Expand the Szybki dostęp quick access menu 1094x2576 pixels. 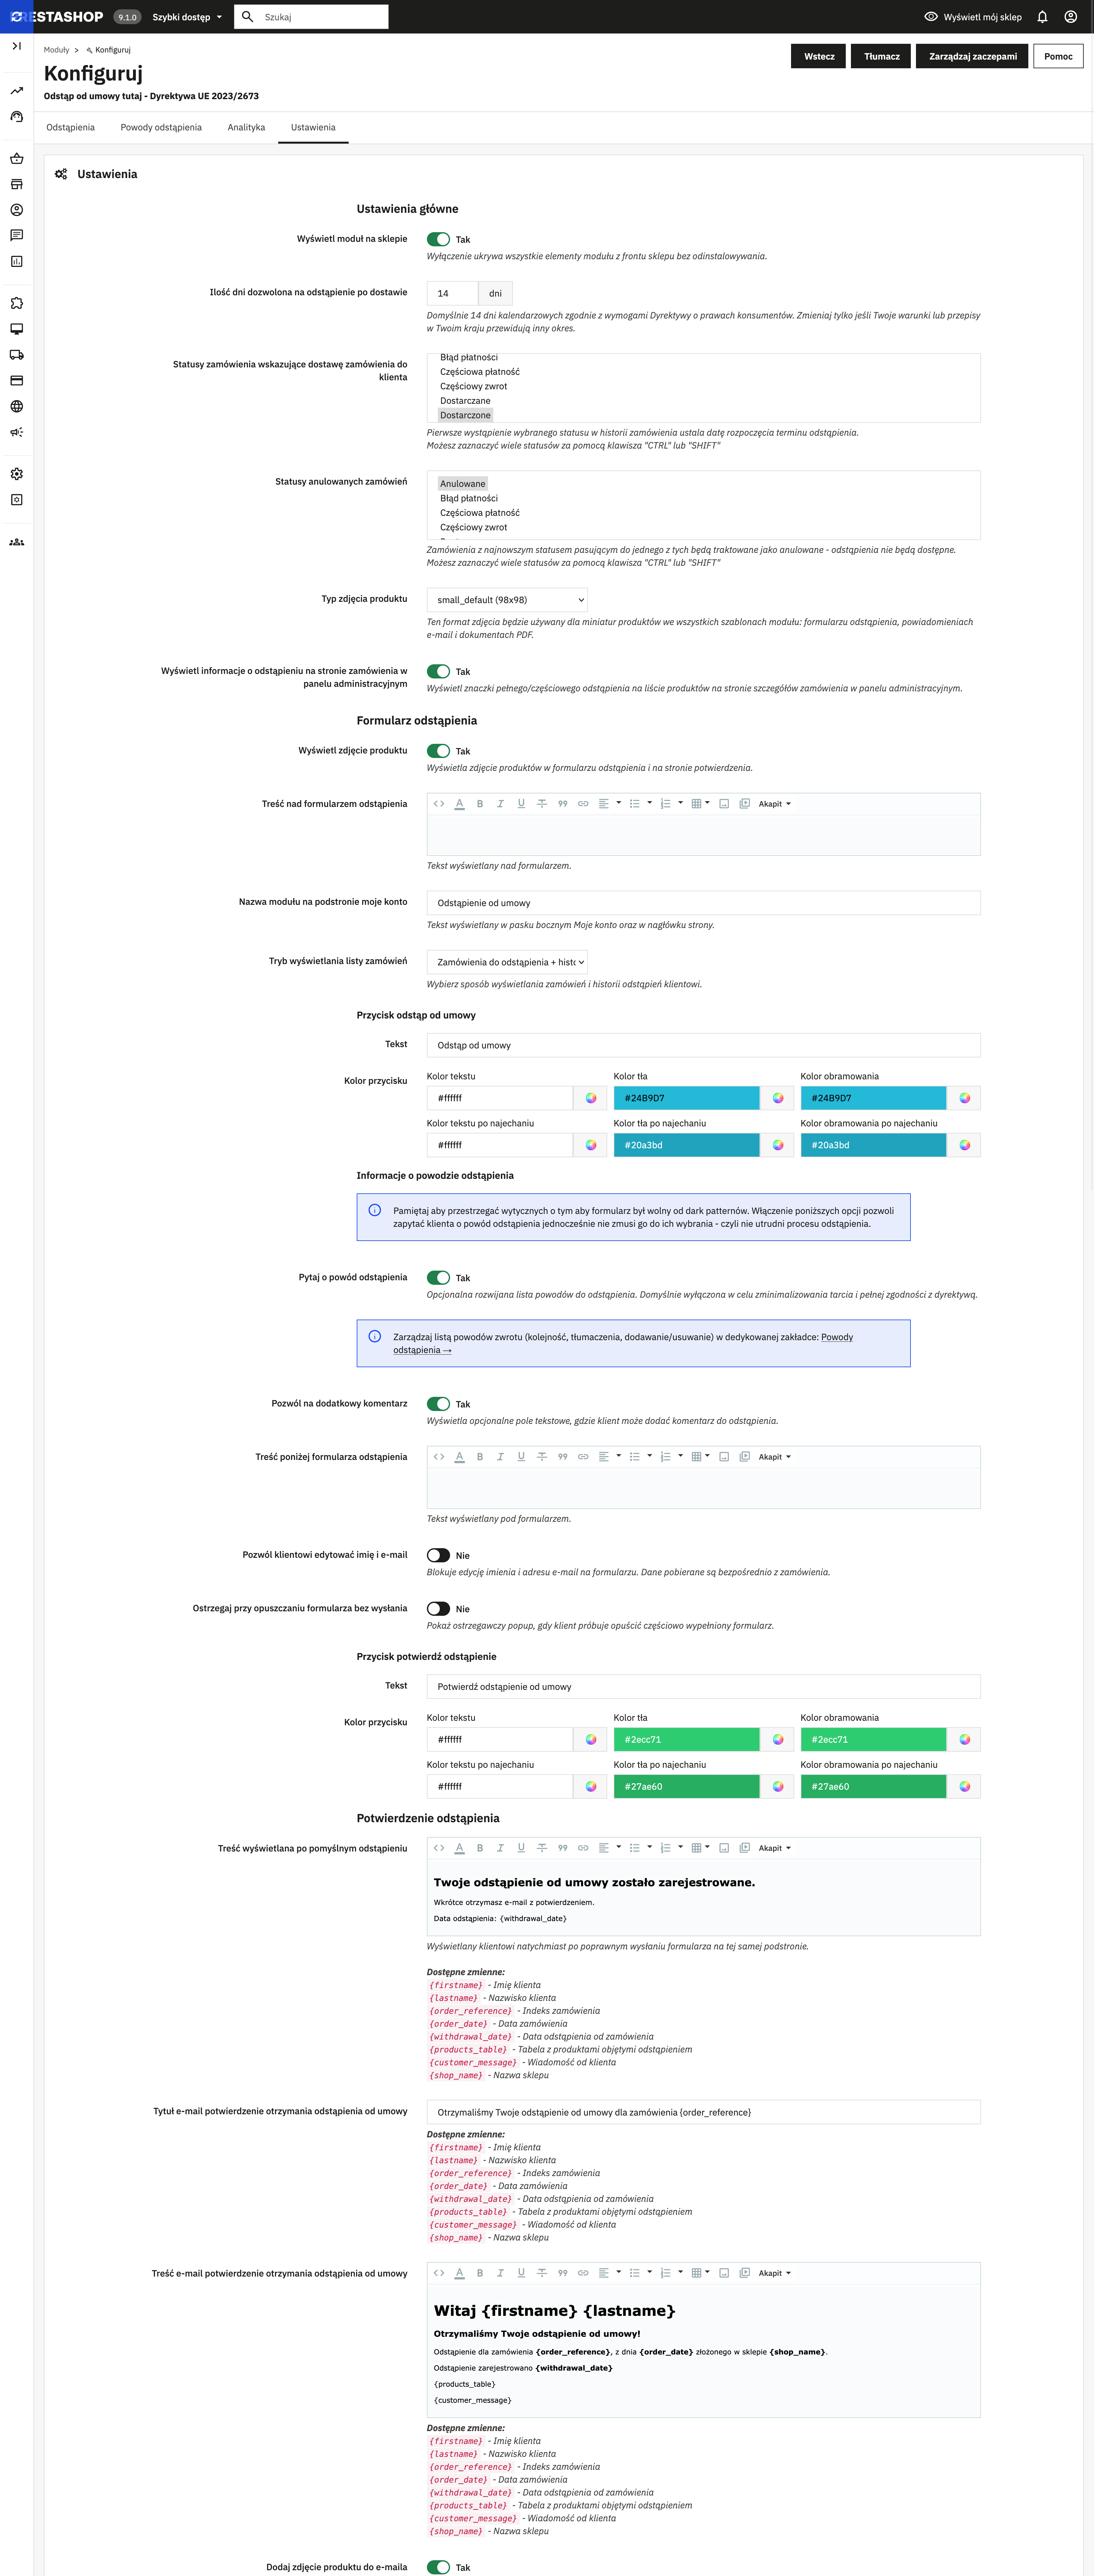click(x=187, y=17)
